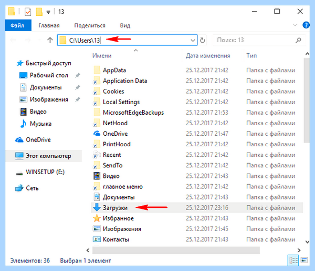Switch to Large icons view in status bar
This screenshot has width=315, height=271.
pos(304,260)
